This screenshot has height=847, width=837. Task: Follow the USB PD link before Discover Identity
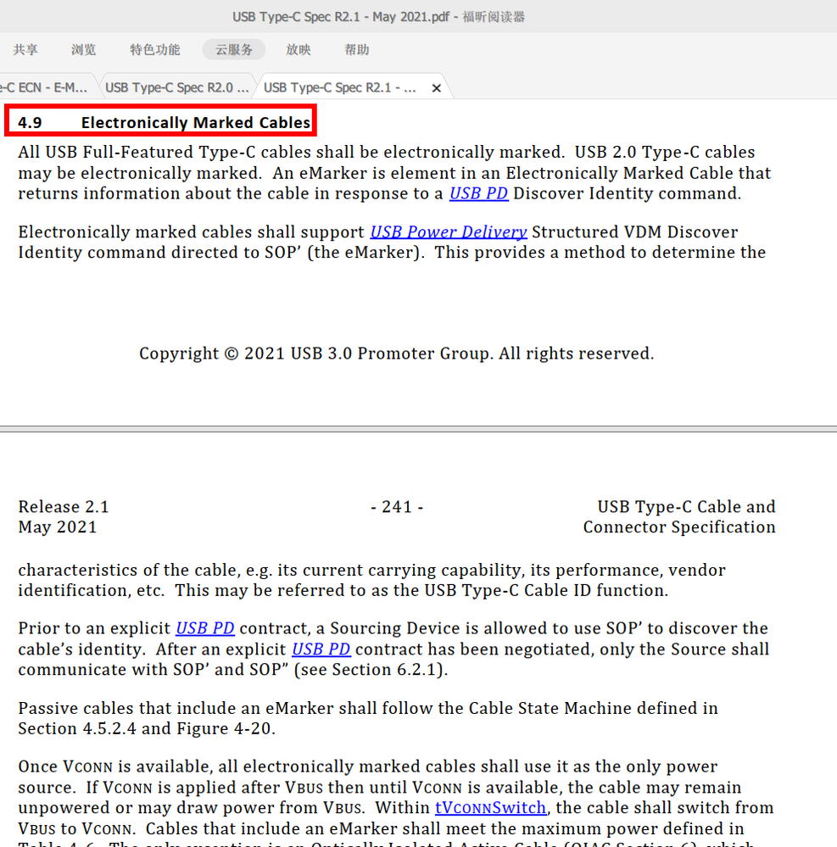479,193
